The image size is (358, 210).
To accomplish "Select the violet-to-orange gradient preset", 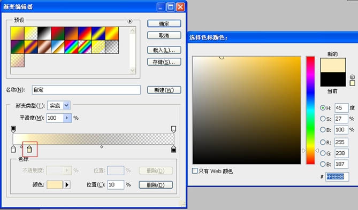I will (x=71, y=34).
